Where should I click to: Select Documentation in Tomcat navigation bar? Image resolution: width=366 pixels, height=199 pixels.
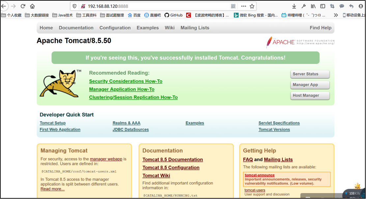pyautogui.click(x=76, y=28)
